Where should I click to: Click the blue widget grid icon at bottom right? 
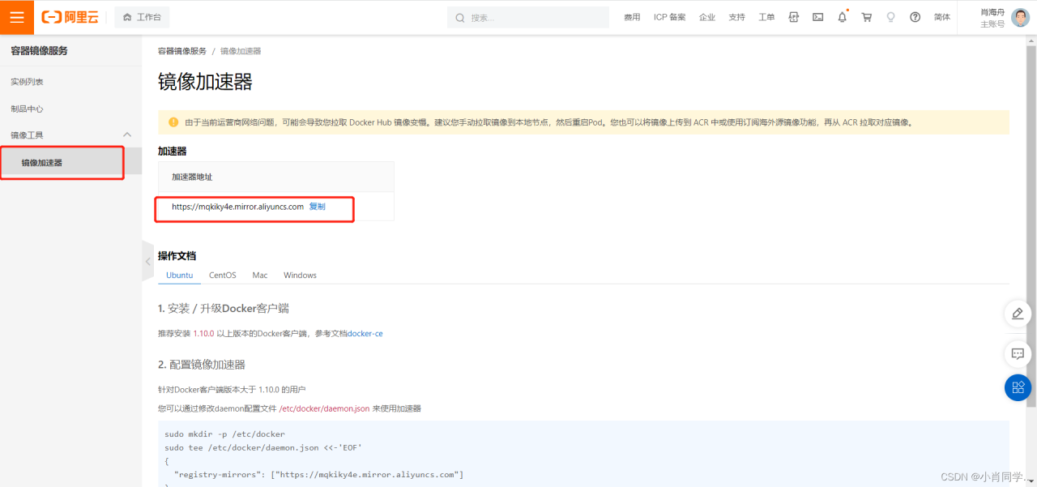[x=1018, y=387]
